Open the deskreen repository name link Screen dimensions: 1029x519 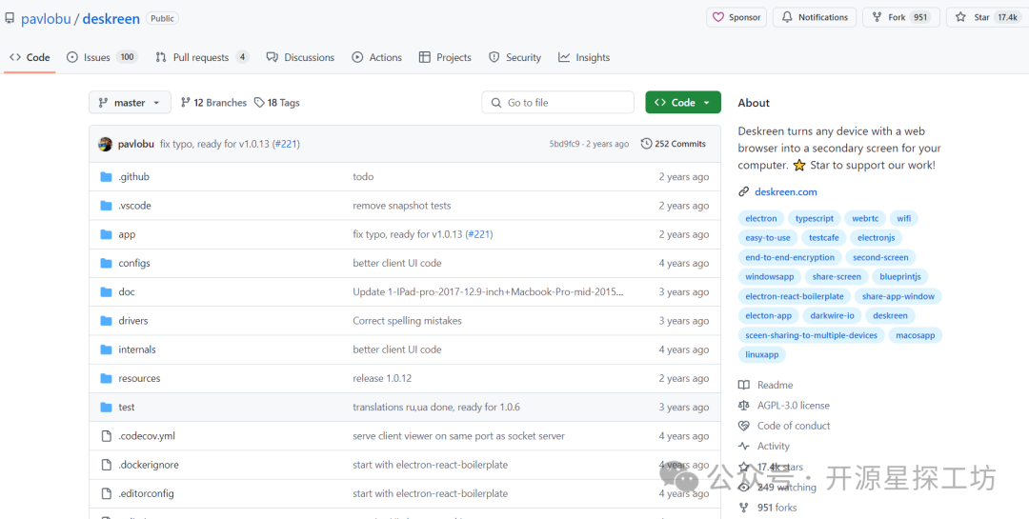click(x=111, y=18)
